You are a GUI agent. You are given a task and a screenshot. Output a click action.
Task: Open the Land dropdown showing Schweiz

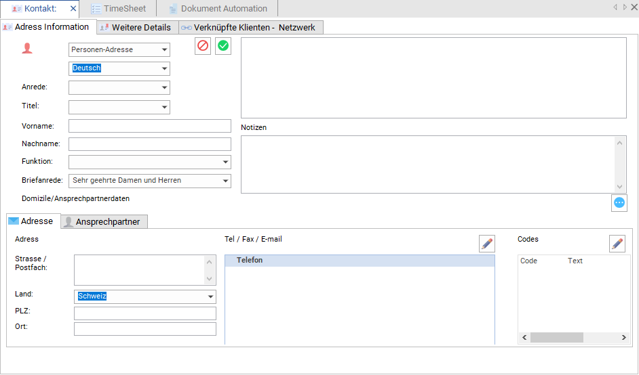[x=144, y=296]
